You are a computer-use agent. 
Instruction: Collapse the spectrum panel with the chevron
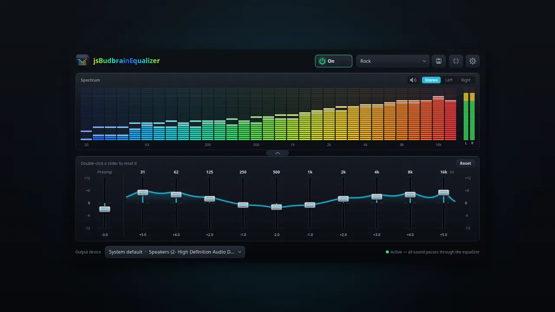[277, 153]
